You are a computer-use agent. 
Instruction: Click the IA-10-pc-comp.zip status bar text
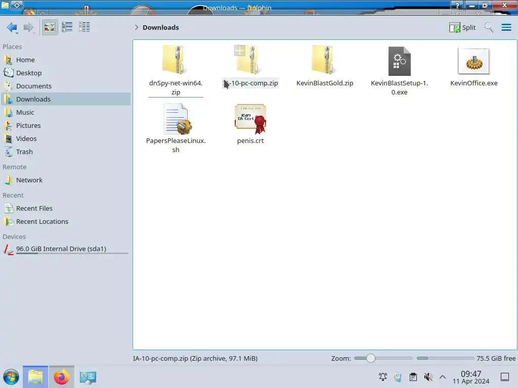(x=195, y=358)
